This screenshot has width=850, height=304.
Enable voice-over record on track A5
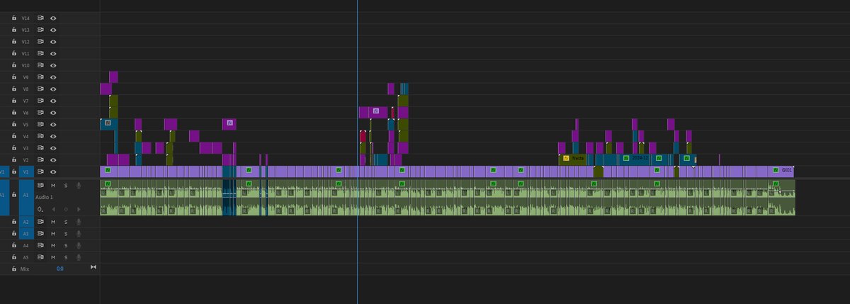(79, 257)
